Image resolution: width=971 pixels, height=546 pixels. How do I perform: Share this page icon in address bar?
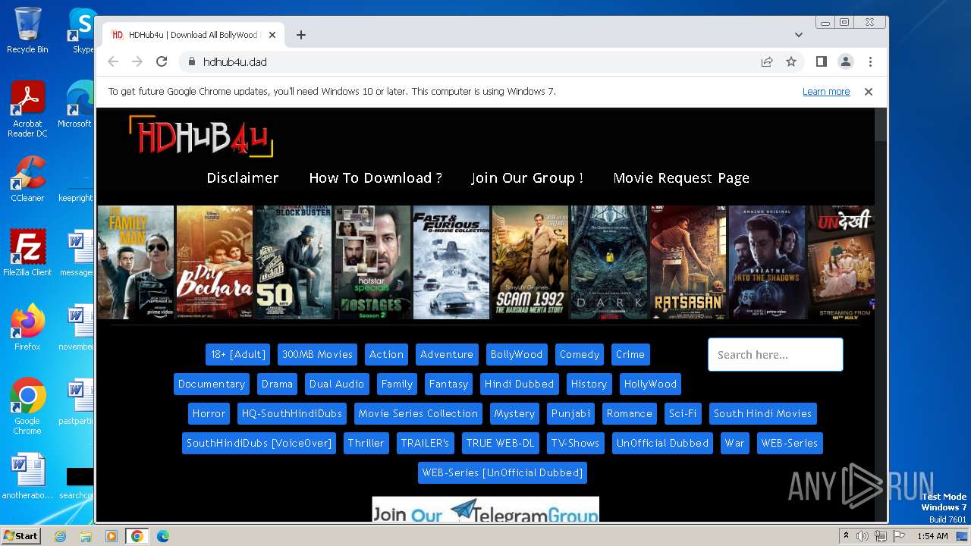(767, 62)
